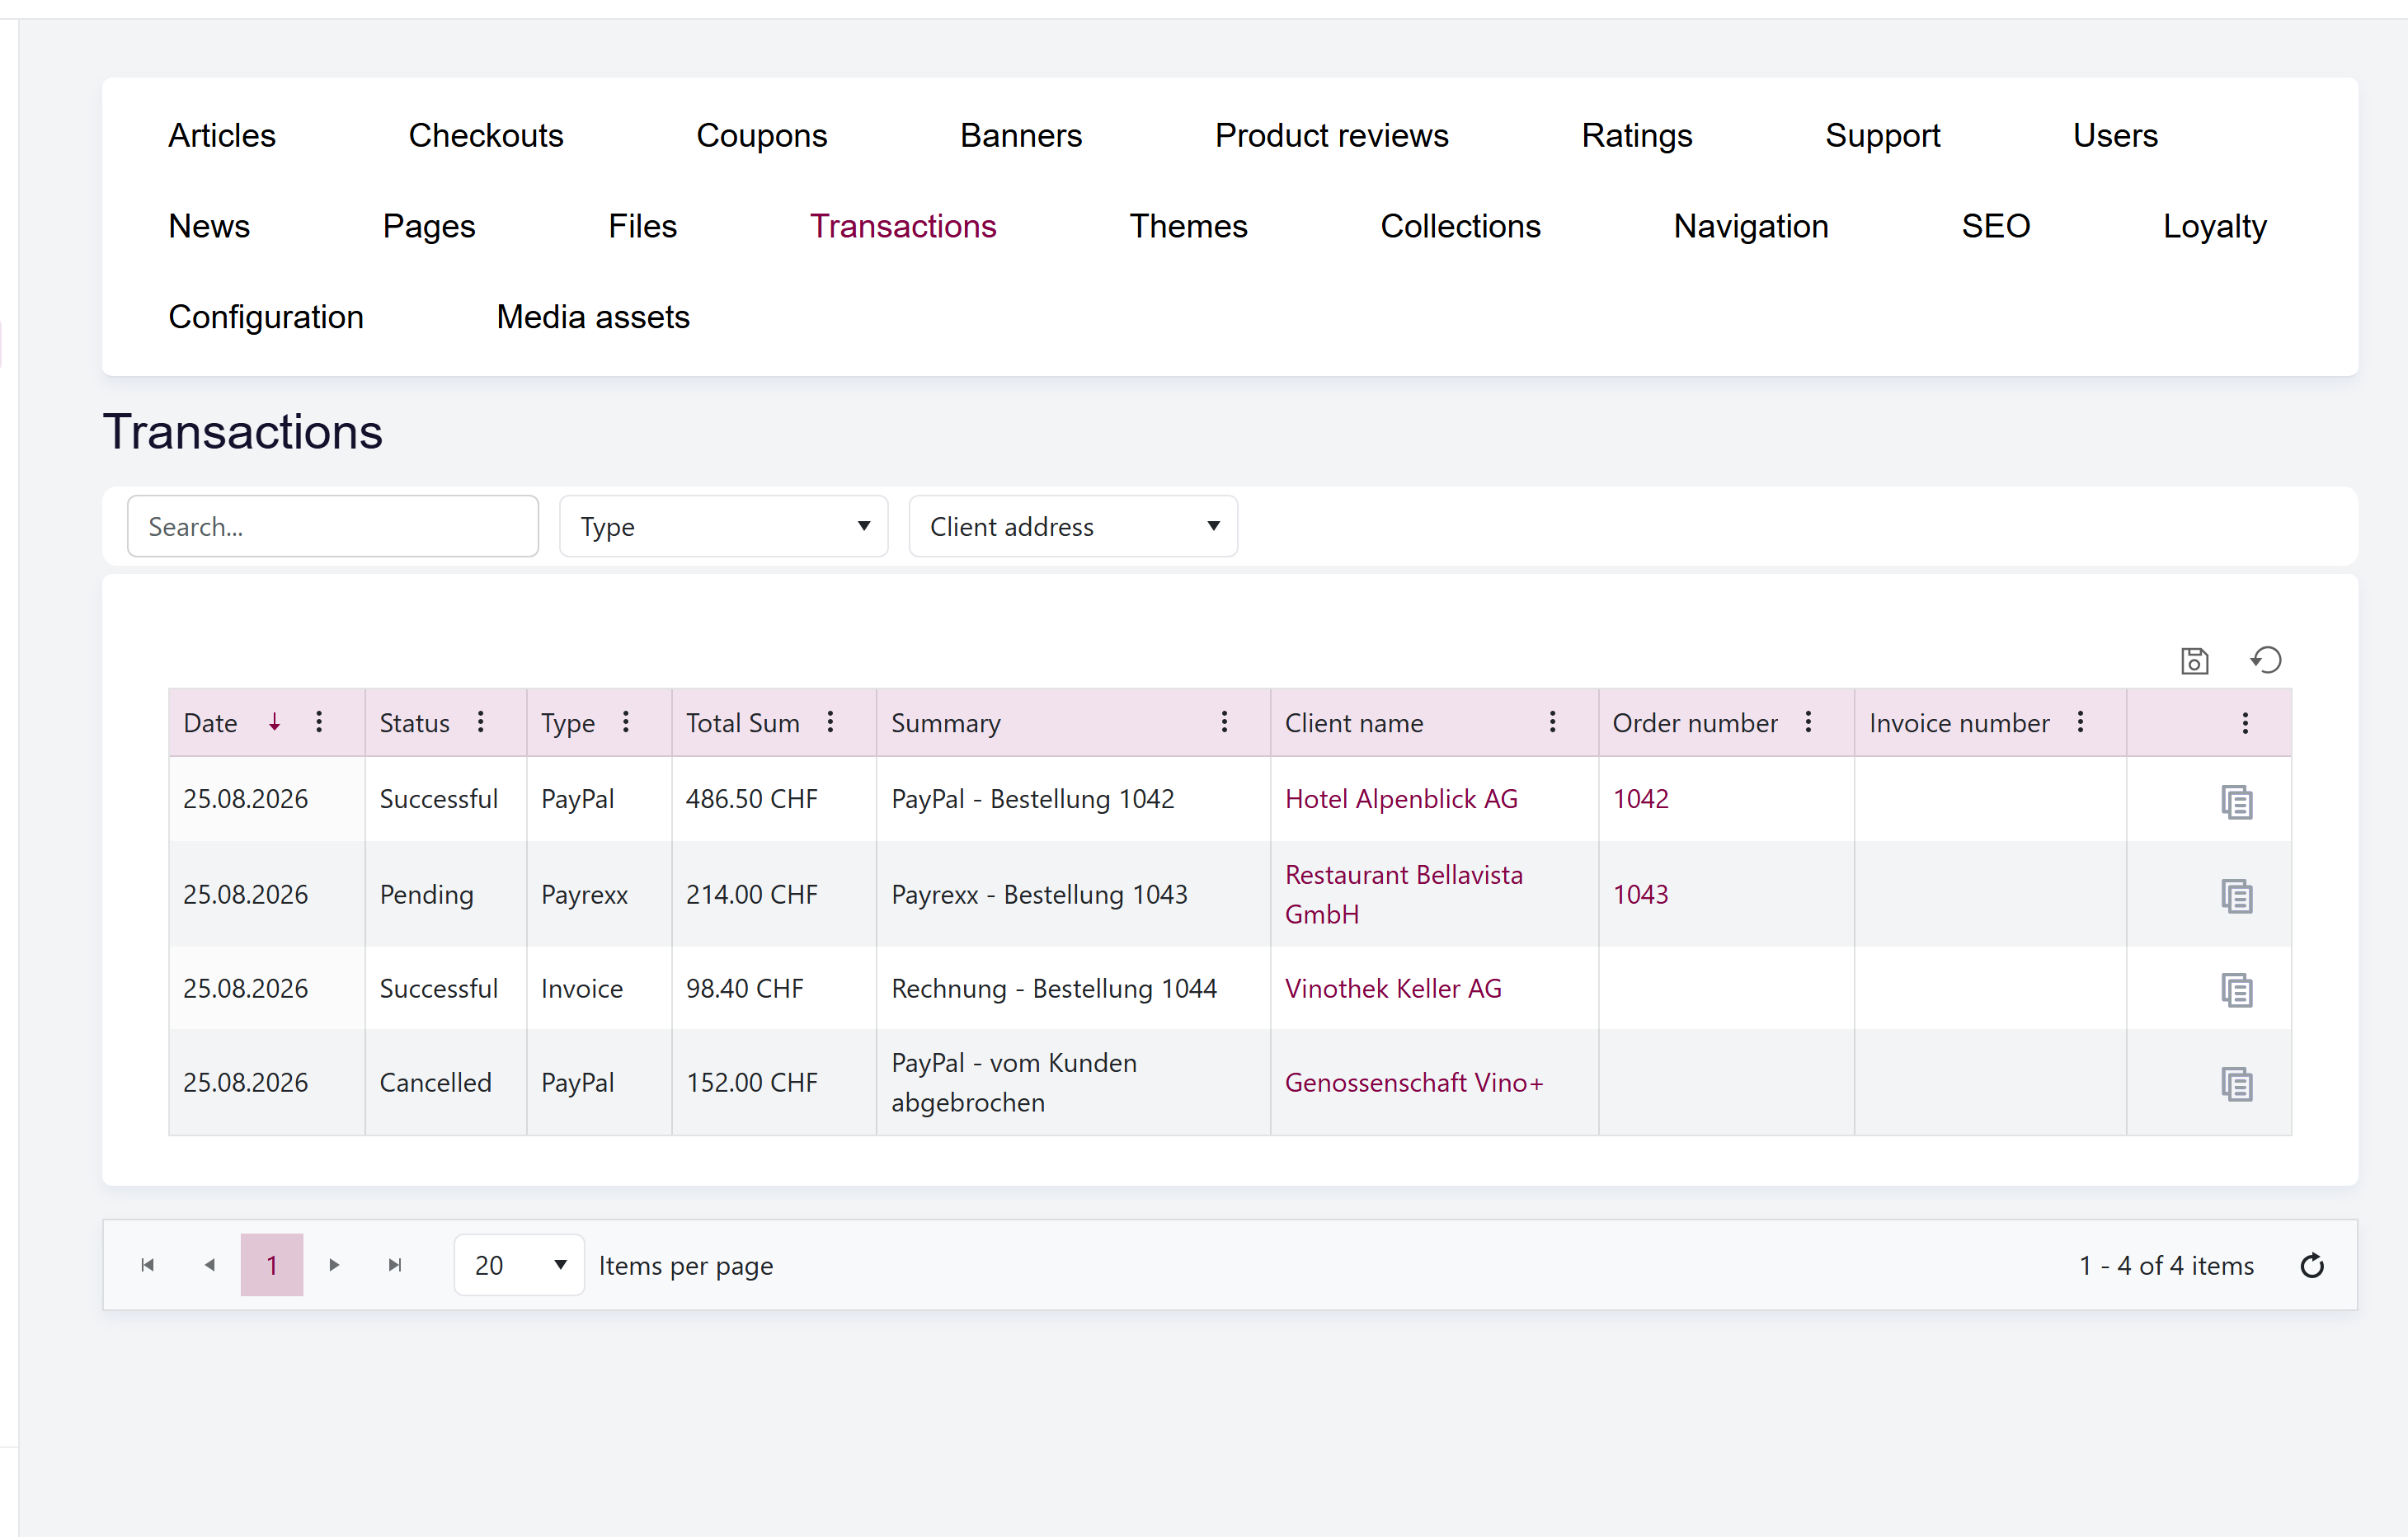Open Status column options menu
The image size is (2408, 1537).
click(x=481, y=722)
